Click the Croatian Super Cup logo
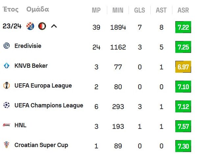The height and width of the screenshot is (154, 200). pos(6,145)
